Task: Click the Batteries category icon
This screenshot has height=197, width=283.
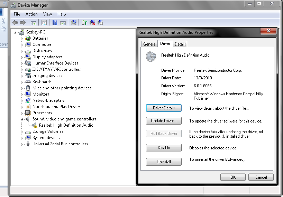Action: [x=28, y=38]
